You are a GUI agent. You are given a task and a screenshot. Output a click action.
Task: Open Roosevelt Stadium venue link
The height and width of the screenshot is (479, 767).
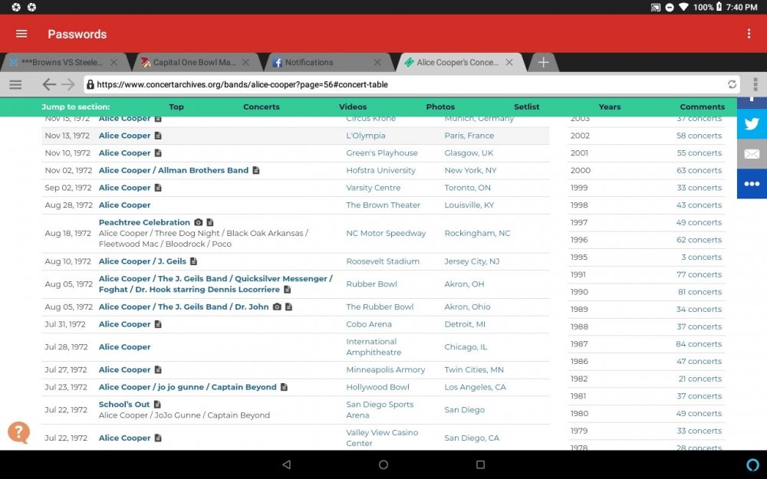[x=383, y=261]
